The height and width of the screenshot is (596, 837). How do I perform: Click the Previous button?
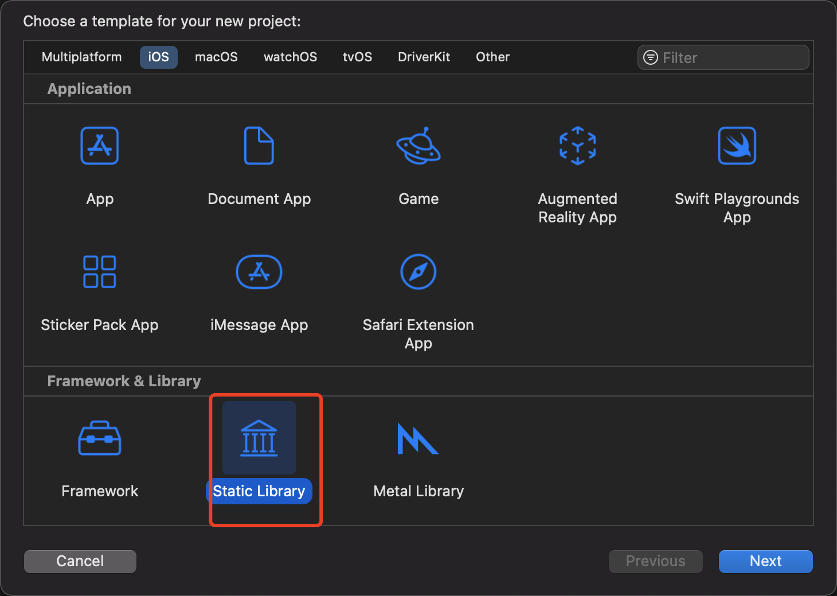pos(656,561)
